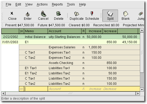Click the R flag of Expenses:Salaries split
Viewport: 147px width, 104px height.
point(83,47)
